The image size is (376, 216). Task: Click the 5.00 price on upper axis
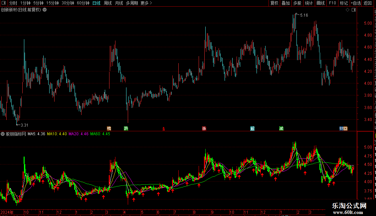[x=368, y=23]
